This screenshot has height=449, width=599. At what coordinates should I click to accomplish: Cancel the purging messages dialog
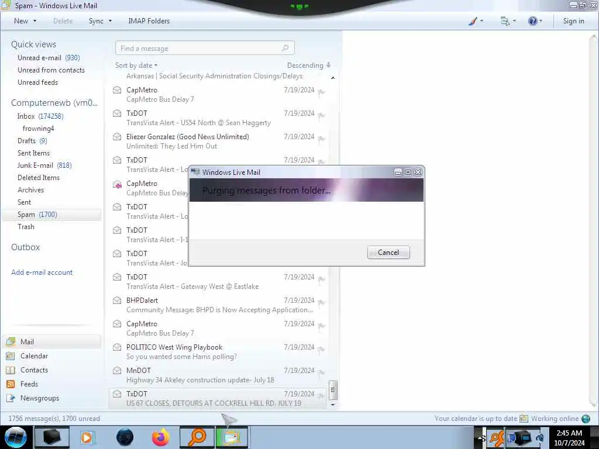click(x=388, y=253)
